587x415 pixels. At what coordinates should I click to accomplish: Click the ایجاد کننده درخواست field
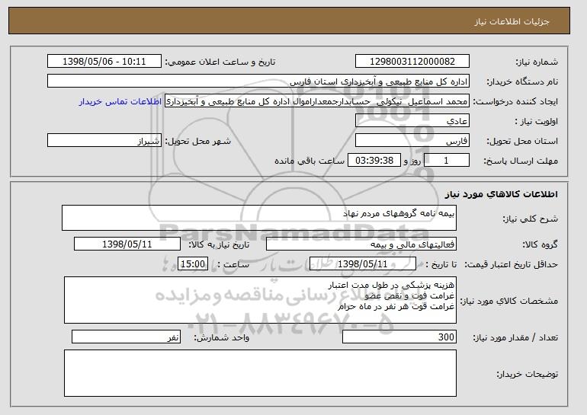pyautogui.click(x=317, y=101)
